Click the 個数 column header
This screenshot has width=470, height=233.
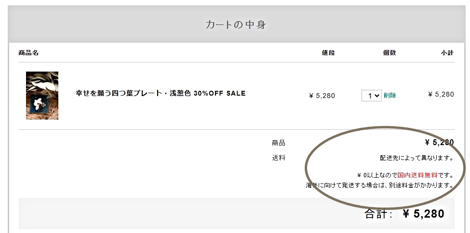389,53
